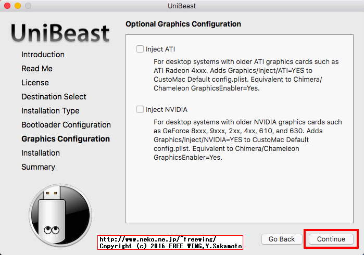Click the Continue button
Screen dimensions: 364x255
click(331, 239)
